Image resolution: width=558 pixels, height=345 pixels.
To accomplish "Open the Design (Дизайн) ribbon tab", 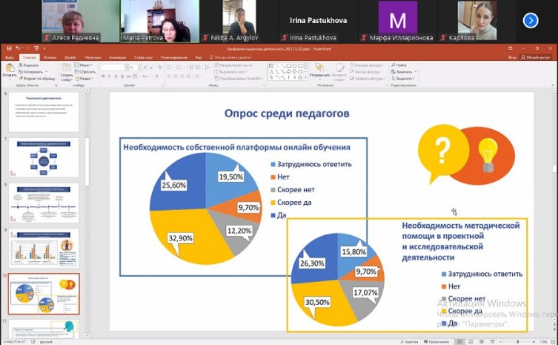I will coord(69,57).
